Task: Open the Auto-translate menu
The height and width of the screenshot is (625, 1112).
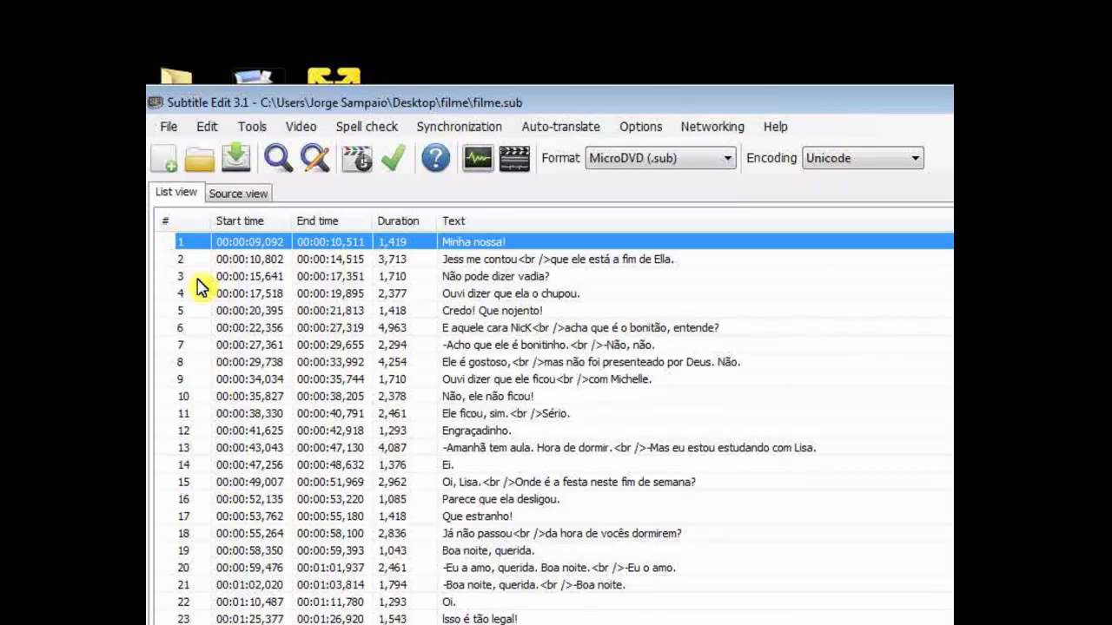Action: point(560,127)
